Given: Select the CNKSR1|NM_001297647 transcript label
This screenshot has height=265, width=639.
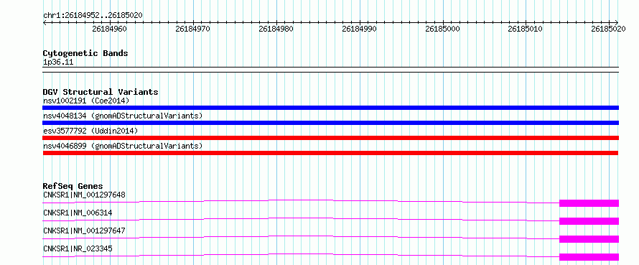Looking at the screenshot, I should (84, 231).
